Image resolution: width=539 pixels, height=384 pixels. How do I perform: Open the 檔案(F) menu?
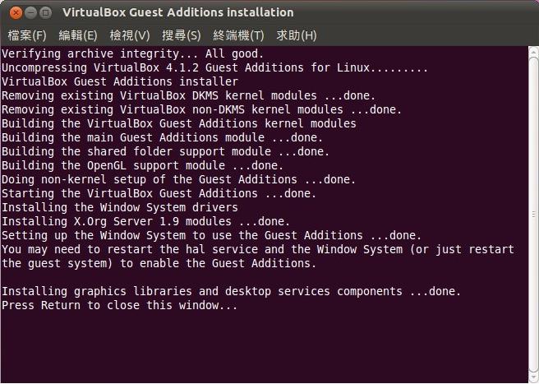coord(27,35)
